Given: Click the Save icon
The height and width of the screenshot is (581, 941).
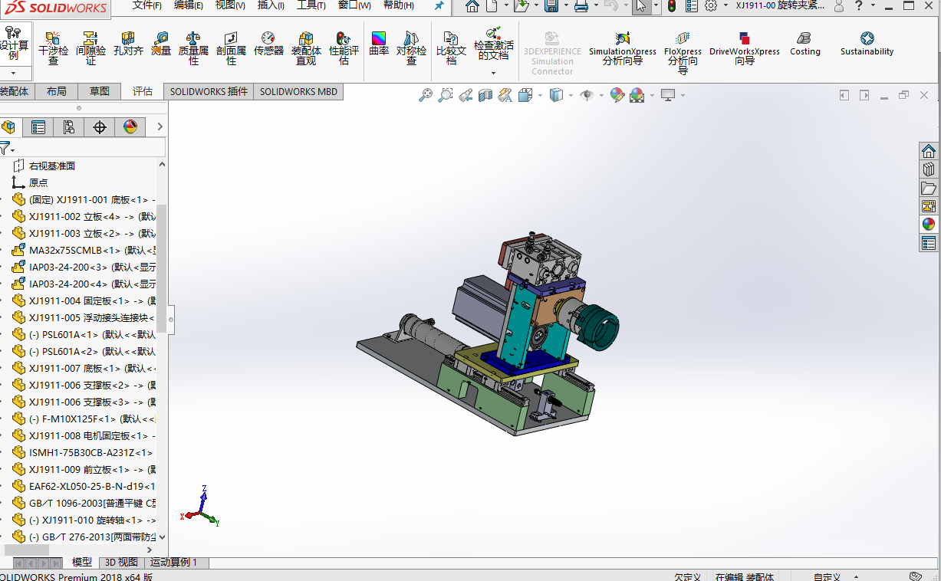Looking at the screenshot, I should point(551,6).
